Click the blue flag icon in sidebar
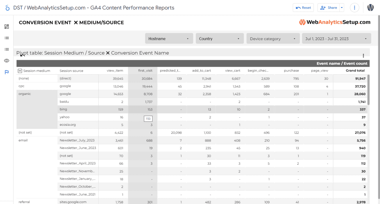380x204 pixels. point(7,72)
